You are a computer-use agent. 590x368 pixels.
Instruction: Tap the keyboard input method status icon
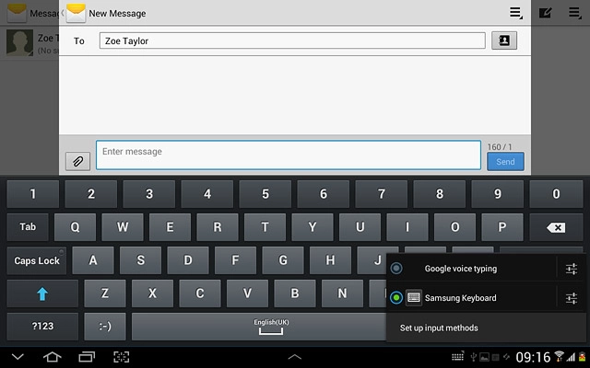point(458,356)
